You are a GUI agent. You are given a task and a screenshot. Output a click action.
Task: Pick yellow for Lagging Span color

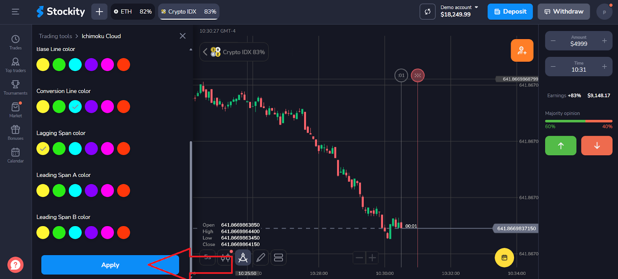43,148
